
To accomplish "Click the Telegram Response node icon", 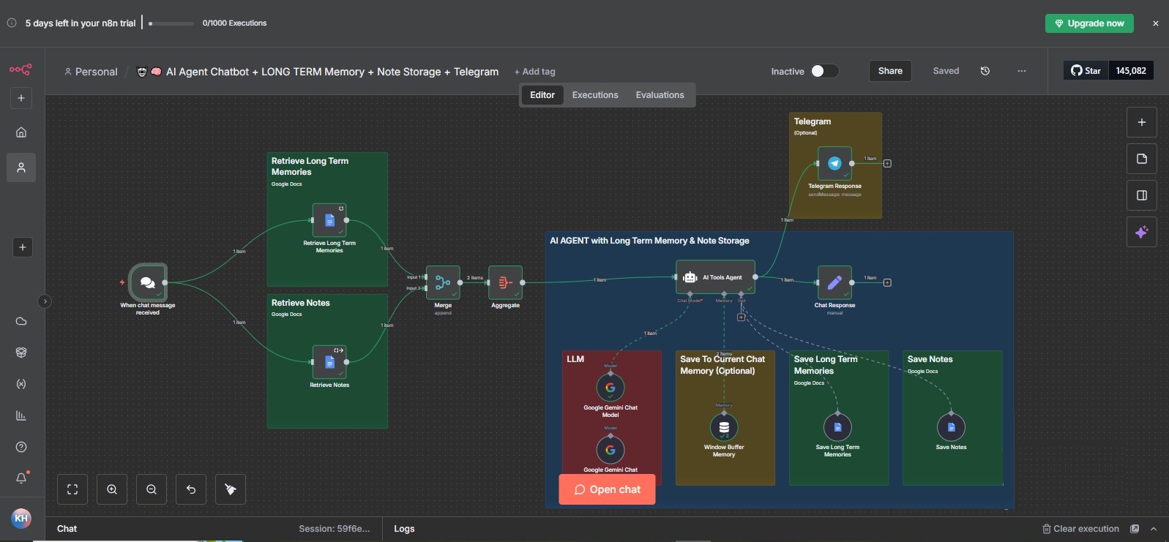I will [x=834, y=164].
